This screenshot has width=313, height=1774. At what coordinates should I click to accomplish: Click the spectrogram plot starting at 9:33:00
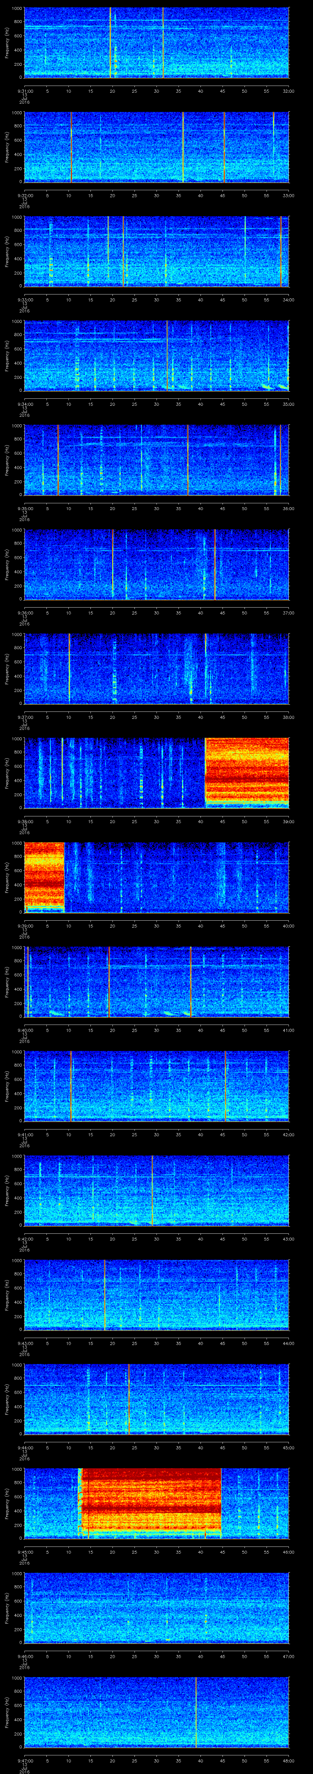tap(156, 251)
